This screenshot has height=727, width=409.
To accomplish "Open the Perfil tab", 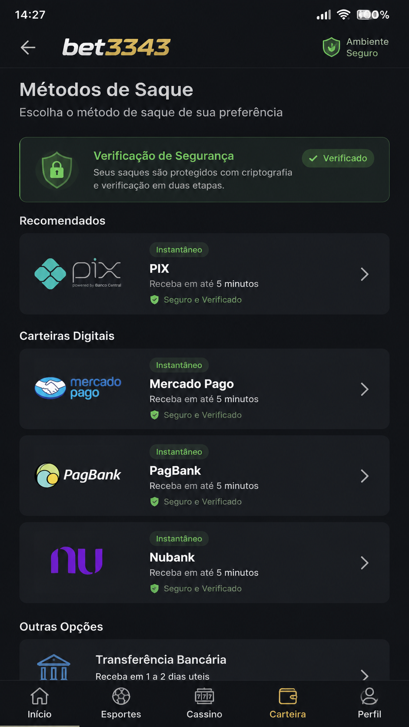I will (x=369, y=703).
